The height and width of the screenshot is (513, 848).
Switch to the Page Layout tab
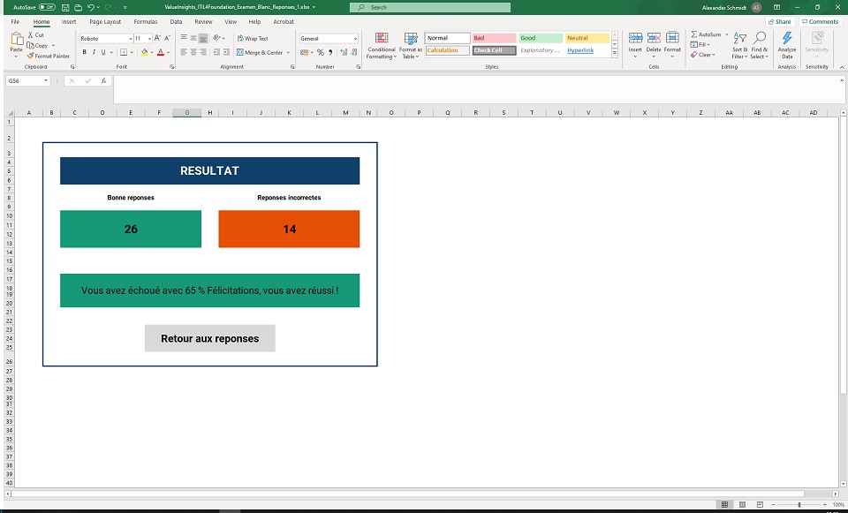[x=105, y=21]
